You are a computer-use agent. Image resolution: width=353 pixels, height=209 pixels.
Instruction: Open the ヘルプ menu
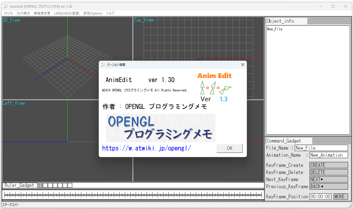[x=110, y=13]
